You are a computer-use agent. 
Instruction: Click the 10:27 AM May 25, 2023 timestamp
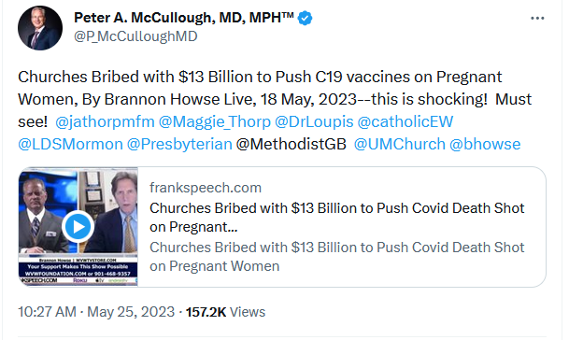(x=96, y=312)
